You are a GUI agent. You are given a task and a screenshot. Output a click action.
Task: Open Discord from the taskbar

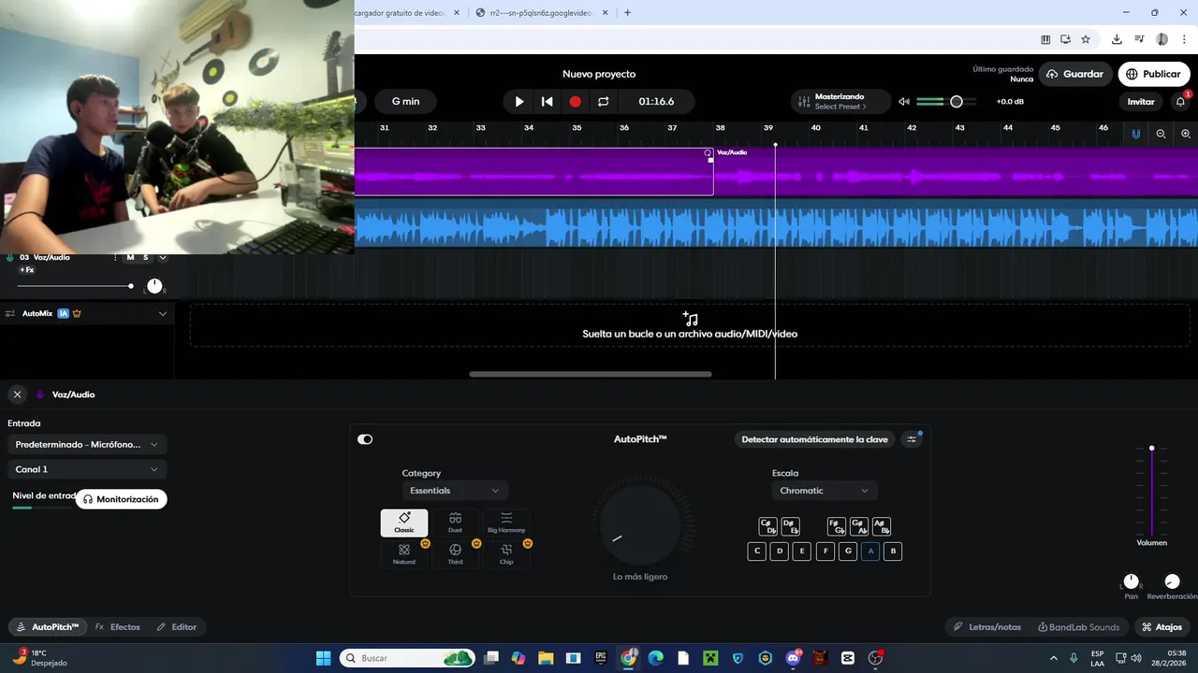(794, 658)
